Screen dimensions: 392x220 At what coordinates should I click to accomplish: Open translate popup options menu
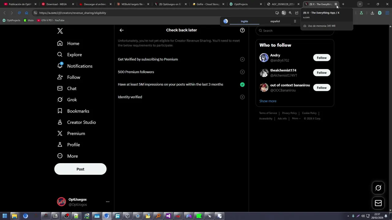pyautogui.click(x=295, y=21)
